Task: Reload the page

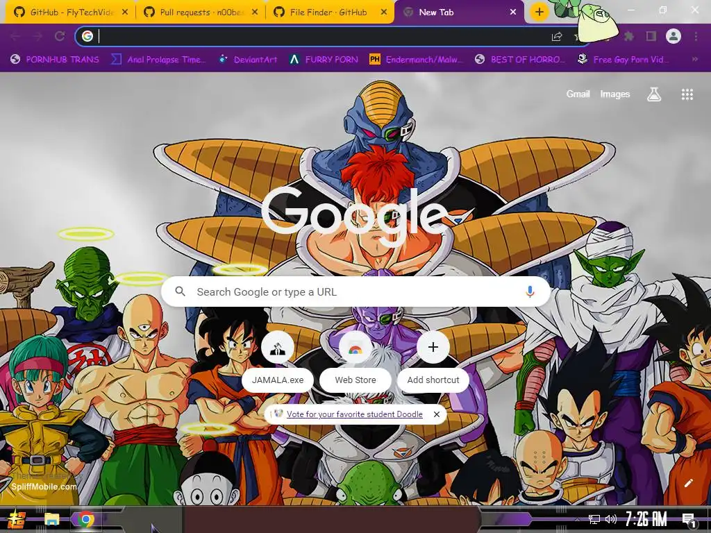Action: click(x=60, y=36)
